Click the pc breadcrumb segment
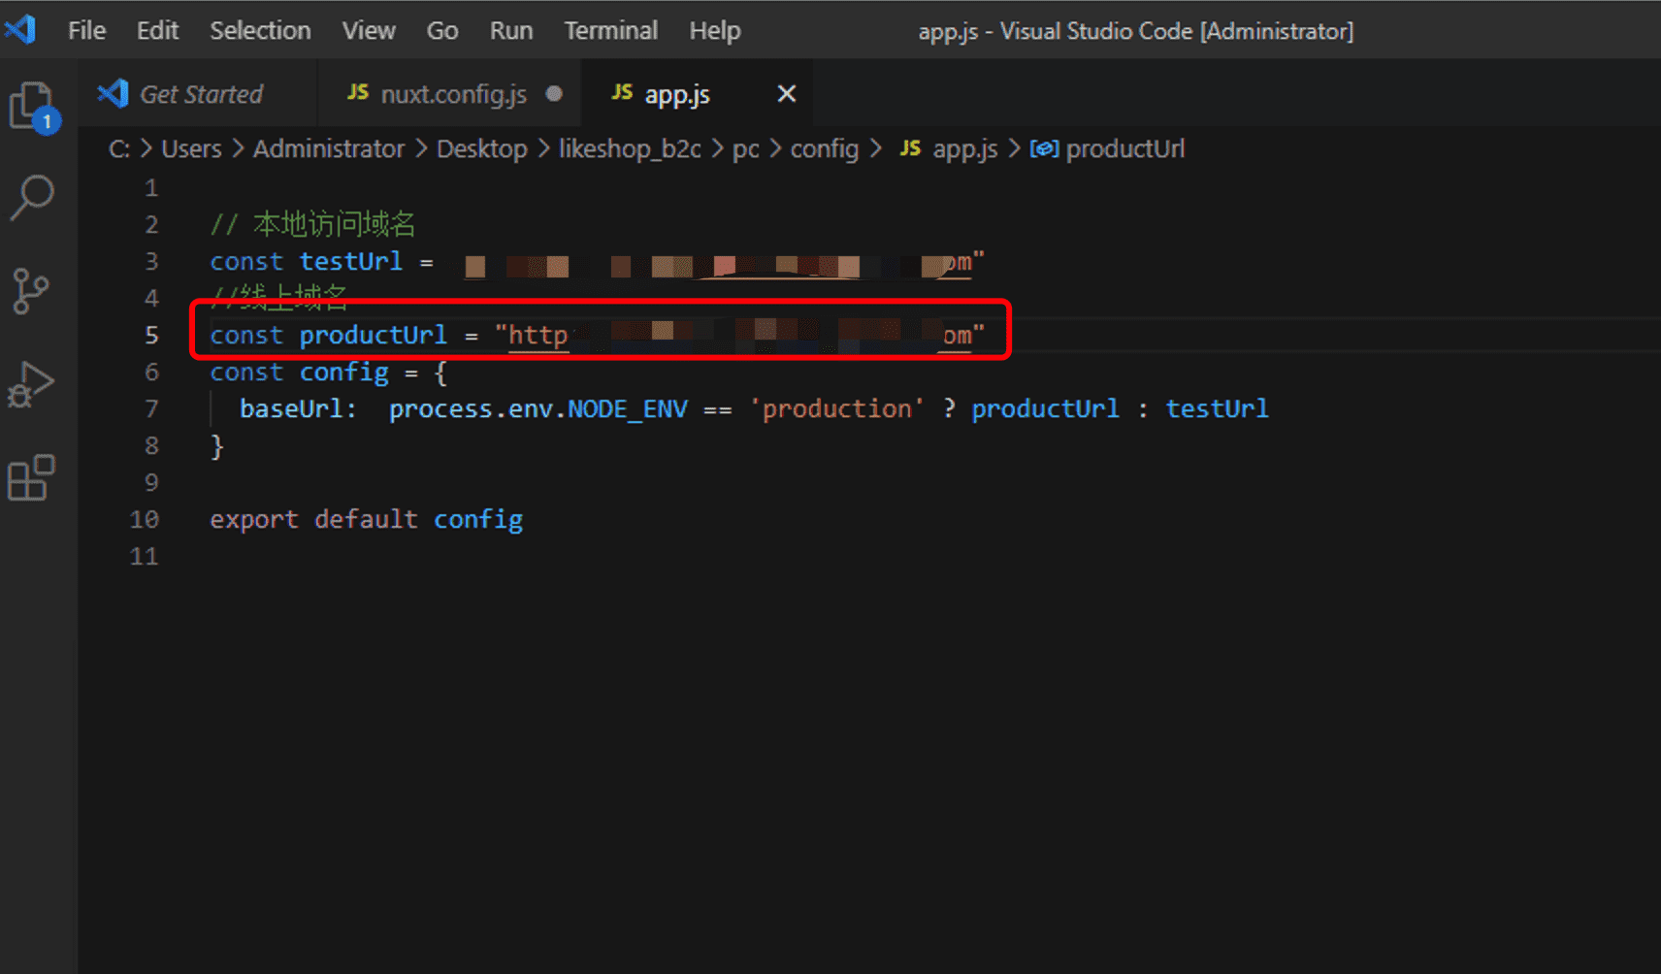1661x974 pixels. pos(746,149)
